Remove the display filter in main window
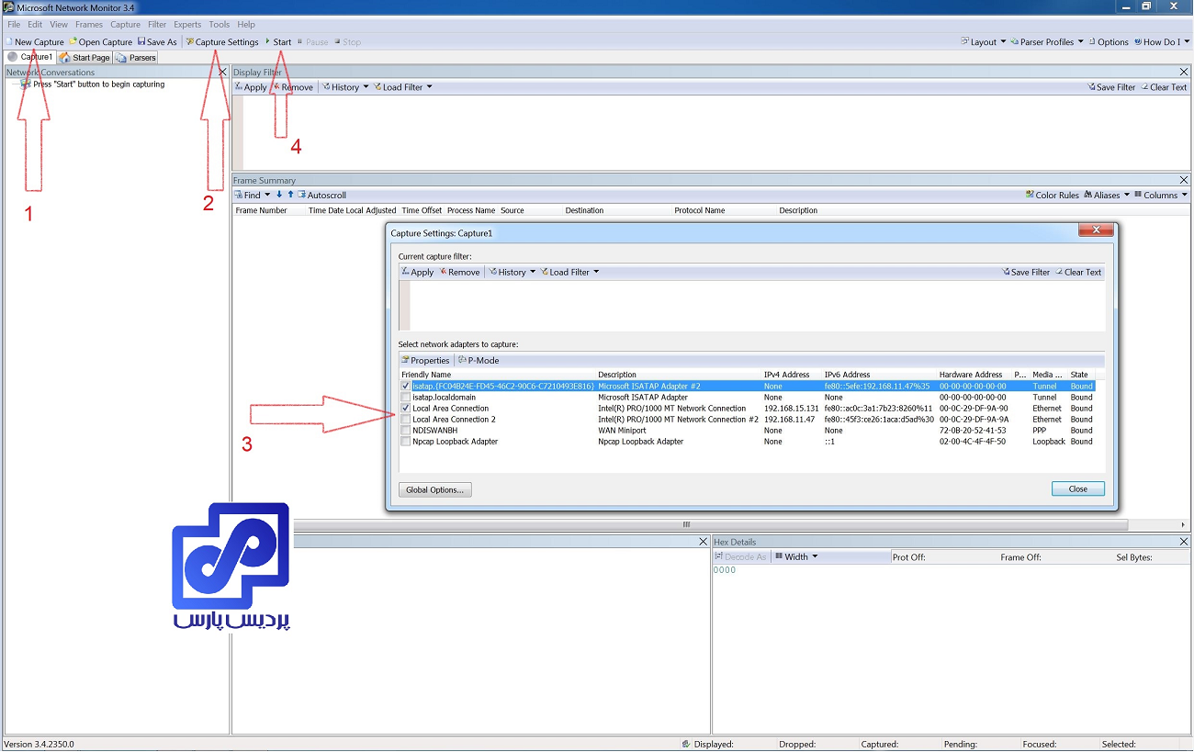The width and height of the screenshot is (1194, 752). pos(293,87)
